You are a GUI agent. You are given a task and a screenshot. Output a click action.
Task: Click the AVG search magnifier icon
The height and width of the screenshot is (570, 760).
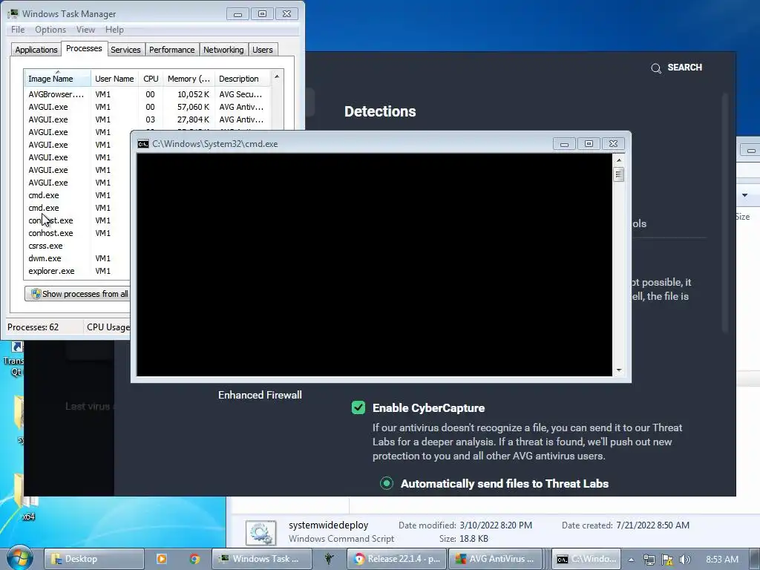(656, 68)
